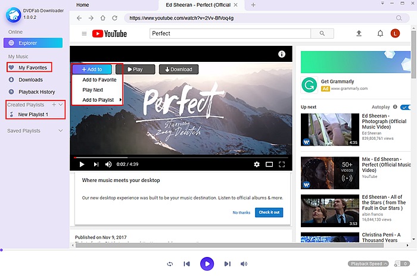Add a new playlist with the plus icon
This screenshot has width=417, height=276.
(x=54, y=105)
